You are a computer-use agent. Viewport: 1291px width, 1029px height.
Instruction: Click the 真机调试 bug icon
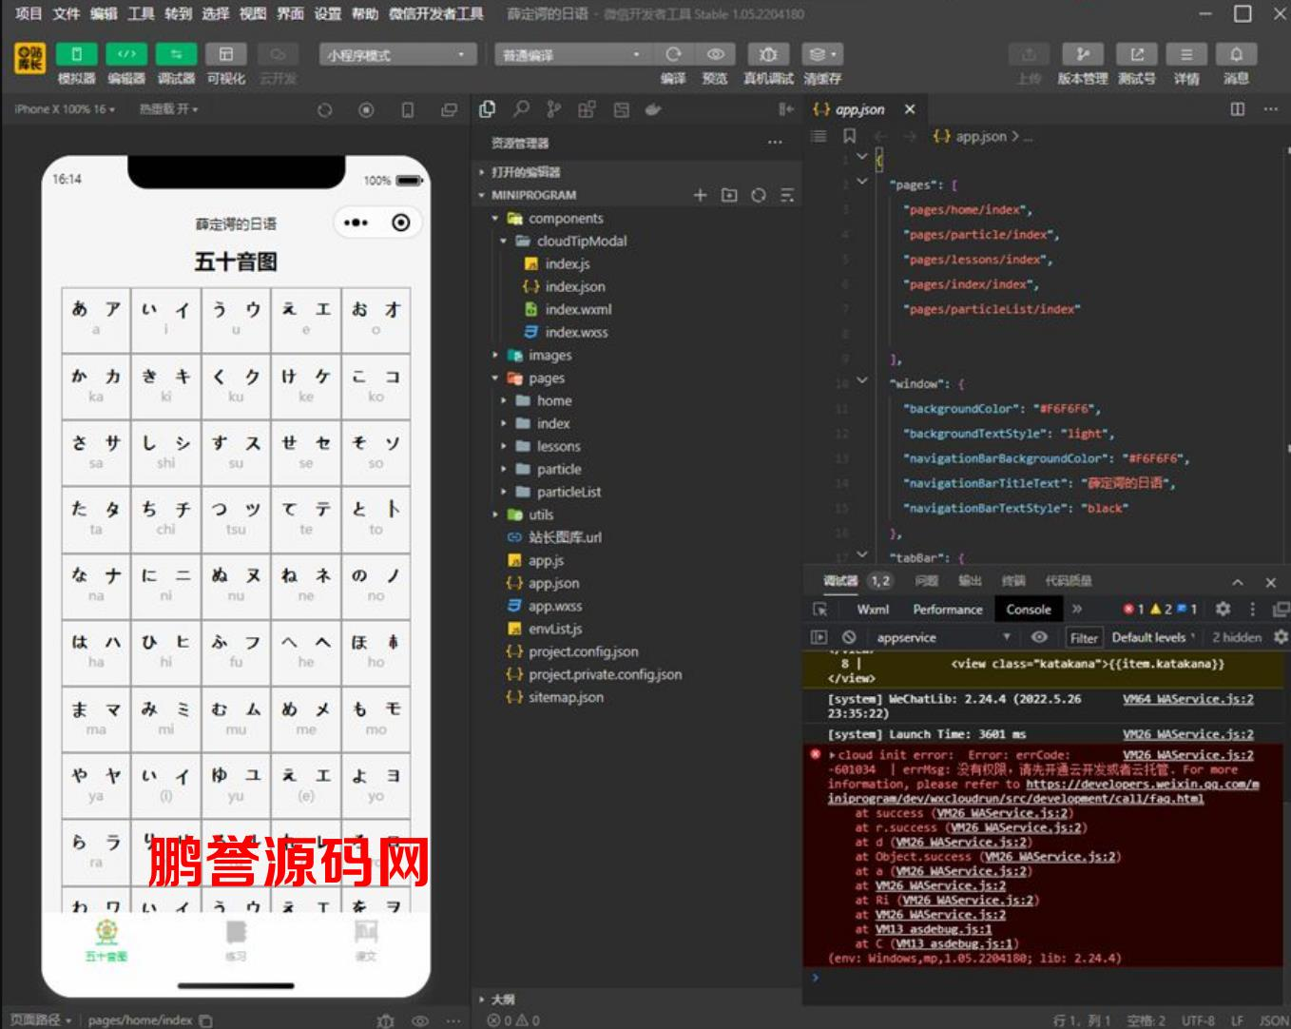click(x=768, y=54)
